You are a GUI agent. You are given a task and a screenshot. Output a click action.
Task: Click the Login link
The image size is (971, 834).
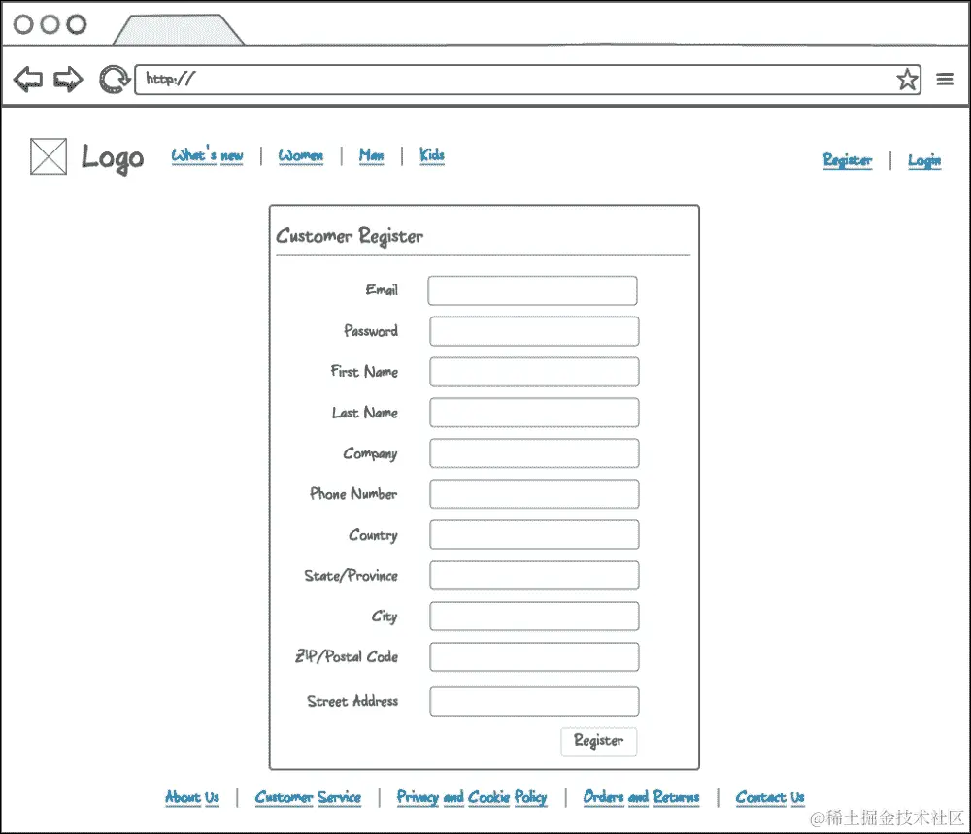(x=924, y=160)
